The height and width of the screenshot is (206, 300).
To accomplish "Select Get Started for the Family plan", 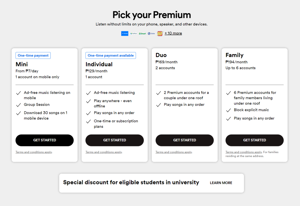I will (255, 140).
